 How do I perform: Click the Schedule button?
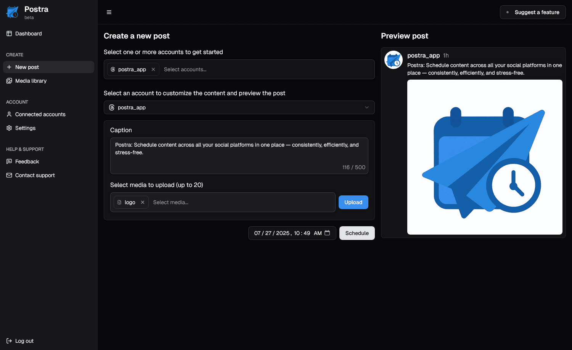click(357, 233)
